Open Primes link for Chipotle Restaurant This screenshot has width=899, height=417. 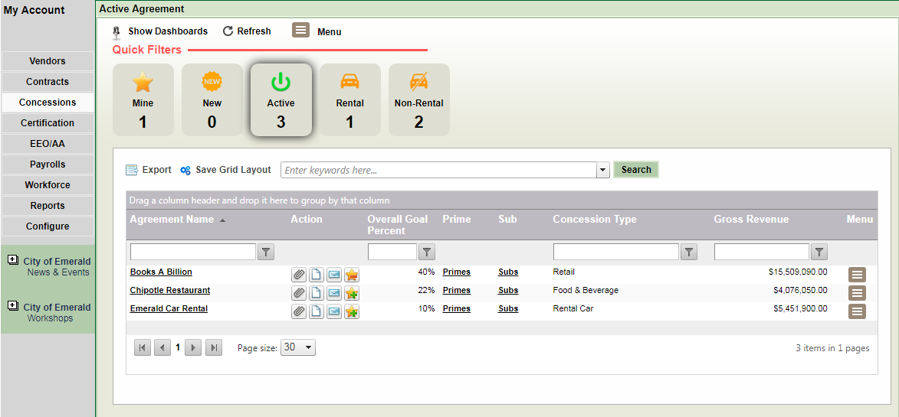pyautogui.click(x=457, y=291)
